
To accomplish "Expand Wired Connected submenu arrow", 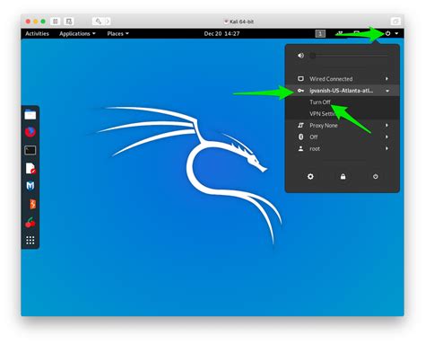I will [386, 79].
